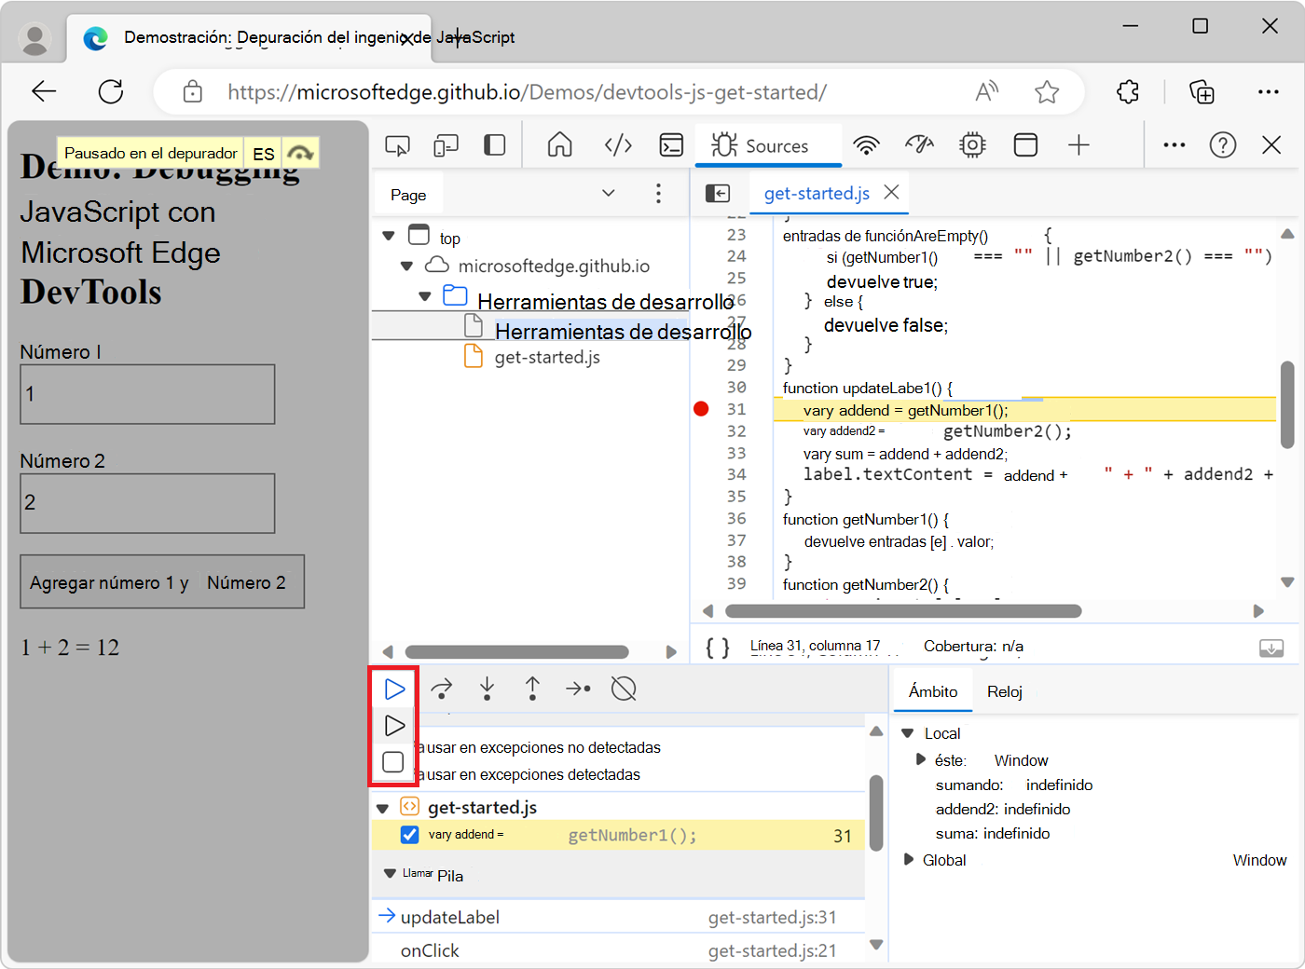Click the Step into next function call icon
This screenshot has width=1305, height=969.
point(486,689)
